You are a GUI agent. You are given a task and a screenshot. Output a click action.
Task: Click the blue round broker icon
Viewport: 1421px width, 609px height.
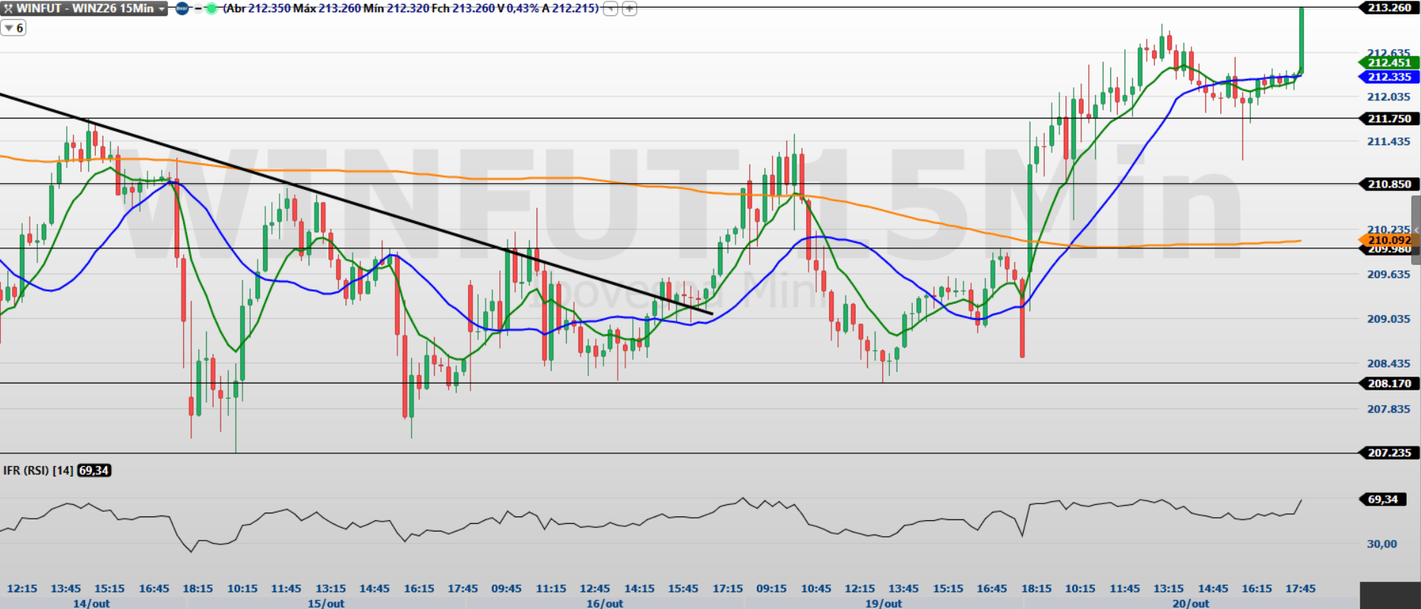point(182,8)
